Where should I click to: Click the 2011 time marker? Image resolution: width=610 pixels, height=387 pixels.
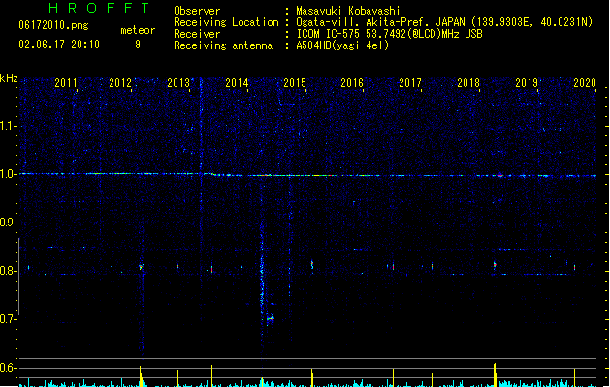click(66, 83)
